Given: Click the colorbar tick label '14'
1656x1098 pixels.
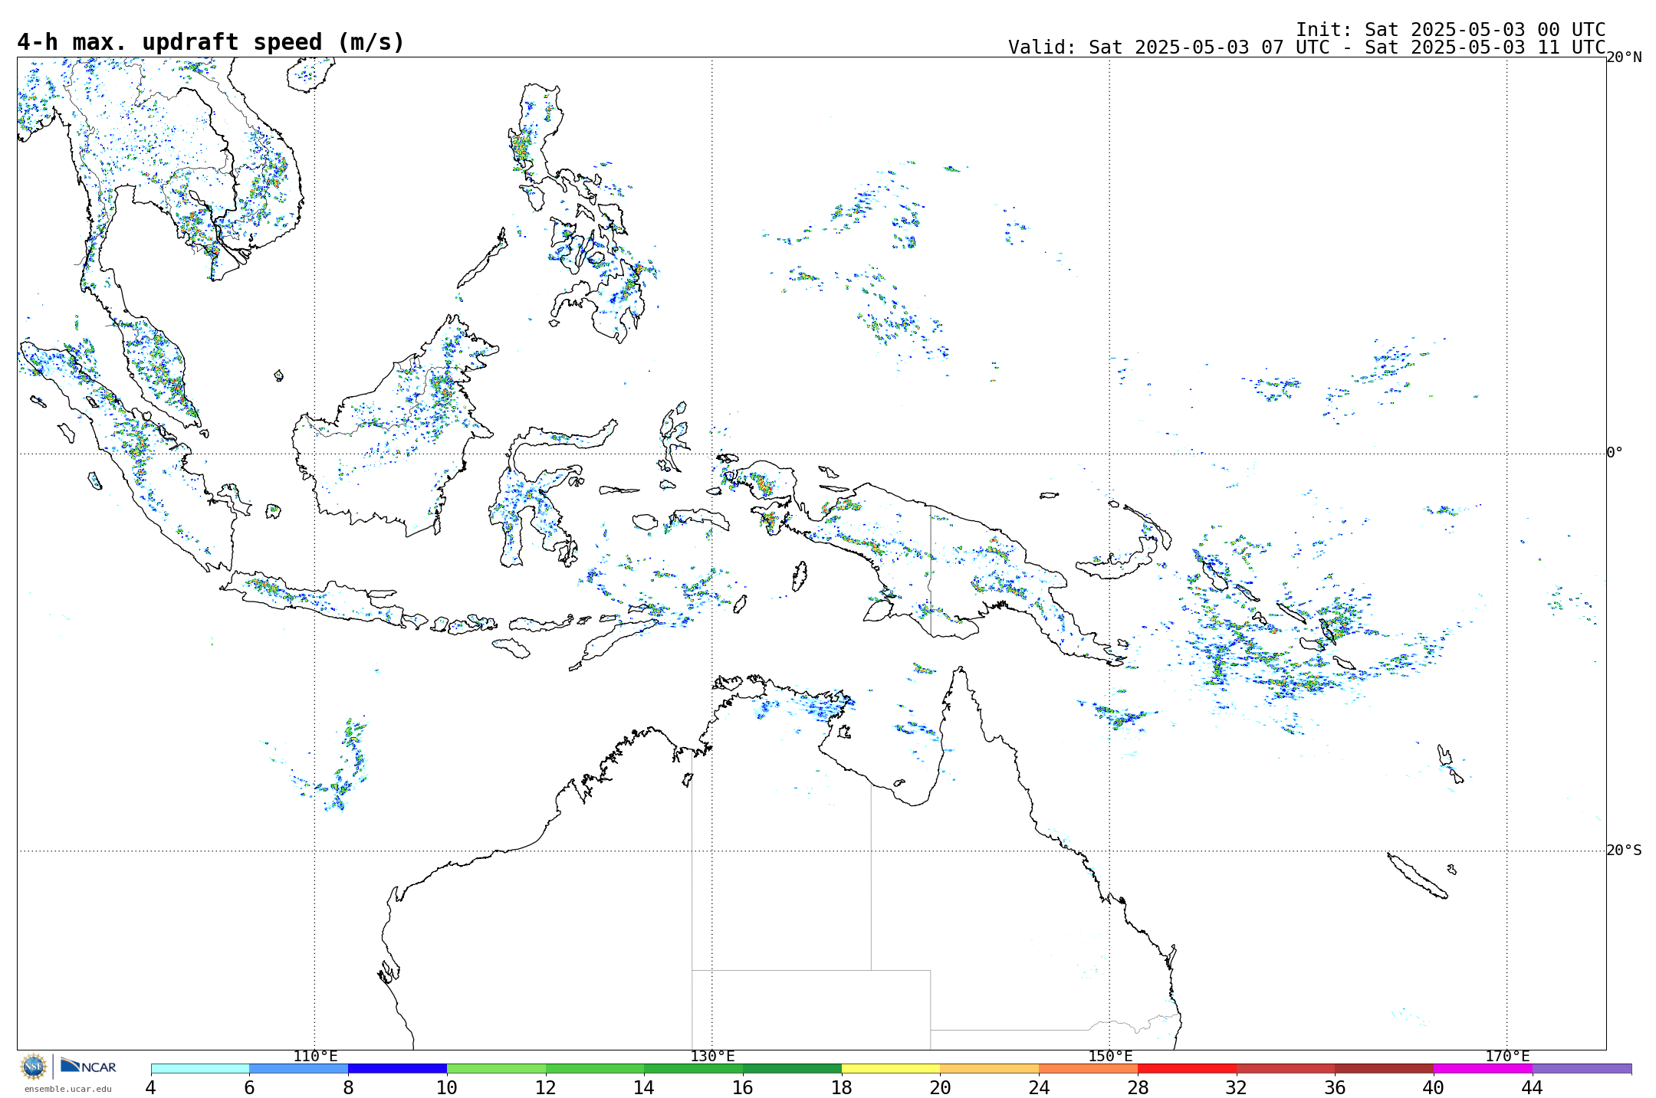Looking at the screenshot, I should coord(644,1088).
